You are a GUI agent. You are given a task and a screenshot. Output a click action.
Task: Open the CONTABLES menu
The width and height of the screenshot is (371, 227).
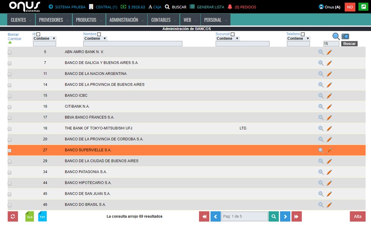coord(164,20)
